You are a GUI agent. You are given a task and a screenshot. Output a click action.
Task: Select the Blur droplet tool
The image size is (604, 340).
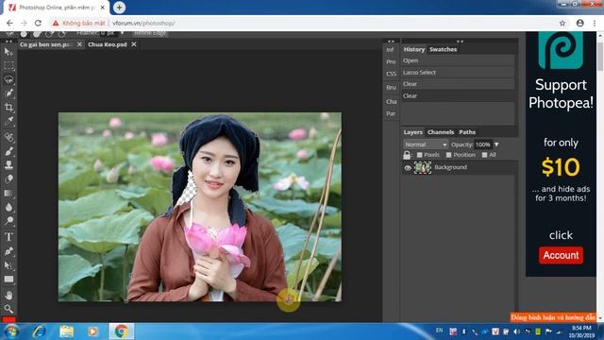pyautogui.click(x=8, y=207)
